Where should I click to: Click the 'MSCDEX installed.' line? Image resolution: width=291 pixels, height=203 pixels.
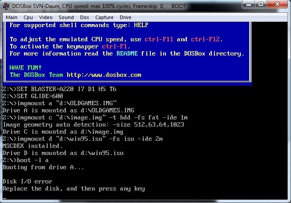[32, 146]
